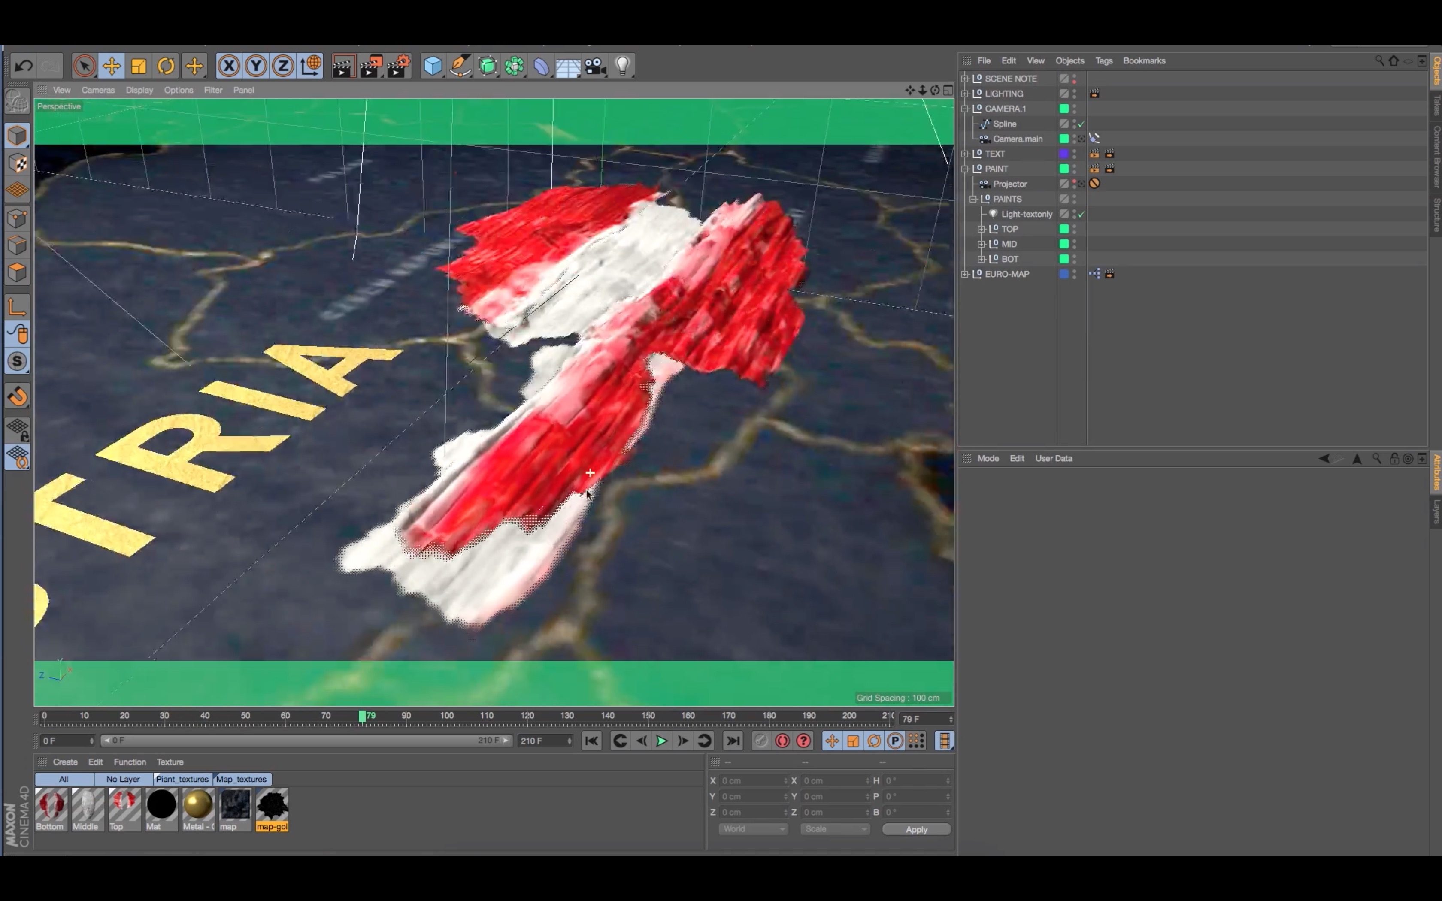Toggle the Z axis lock
Viewport: 1442px width, 901px height.
(284, 66)
